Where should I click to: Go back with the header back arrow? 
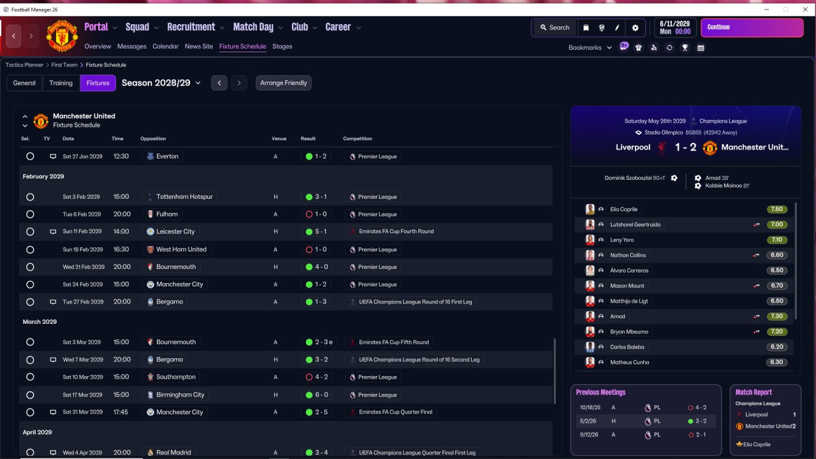[x=14, y=36]
